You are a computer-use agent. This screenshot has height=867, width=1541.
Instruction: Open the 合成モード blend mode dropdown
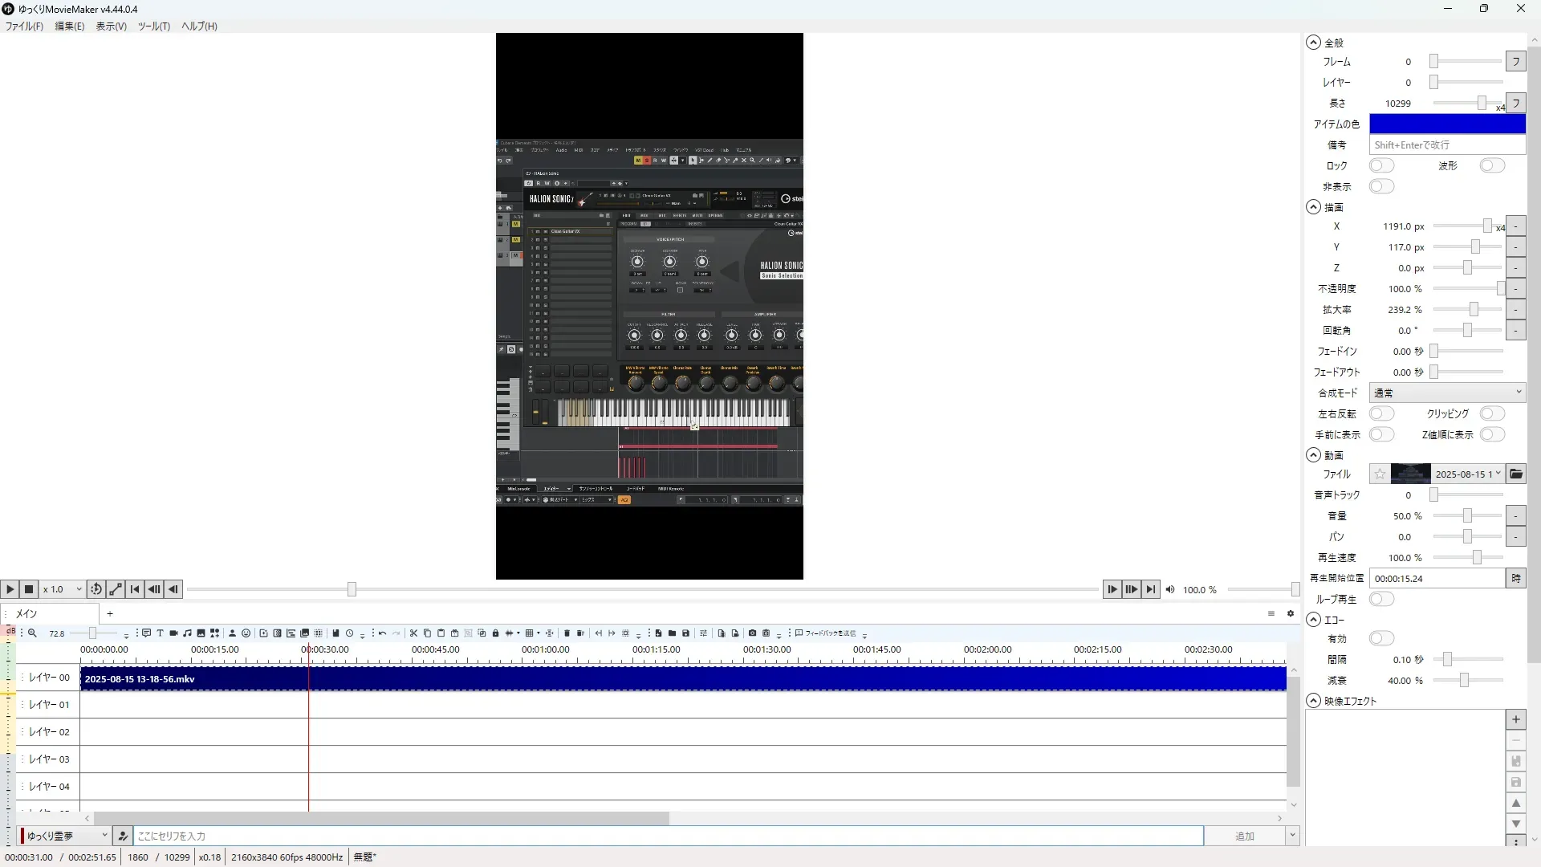click(1446, 393)
